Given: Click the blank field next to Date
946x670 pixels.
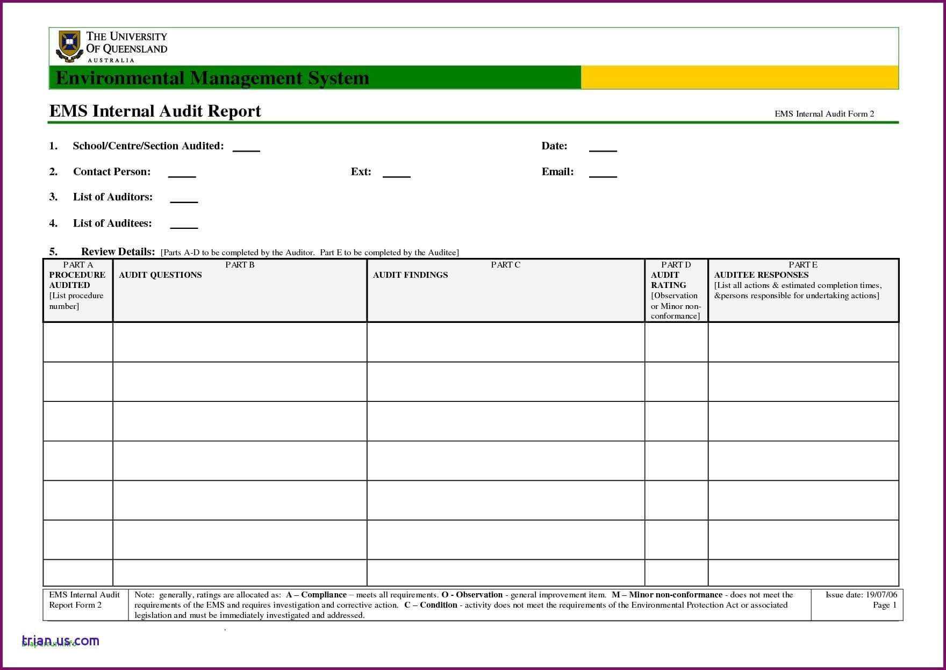Looking at the screenshot, I should coord(603,147).
